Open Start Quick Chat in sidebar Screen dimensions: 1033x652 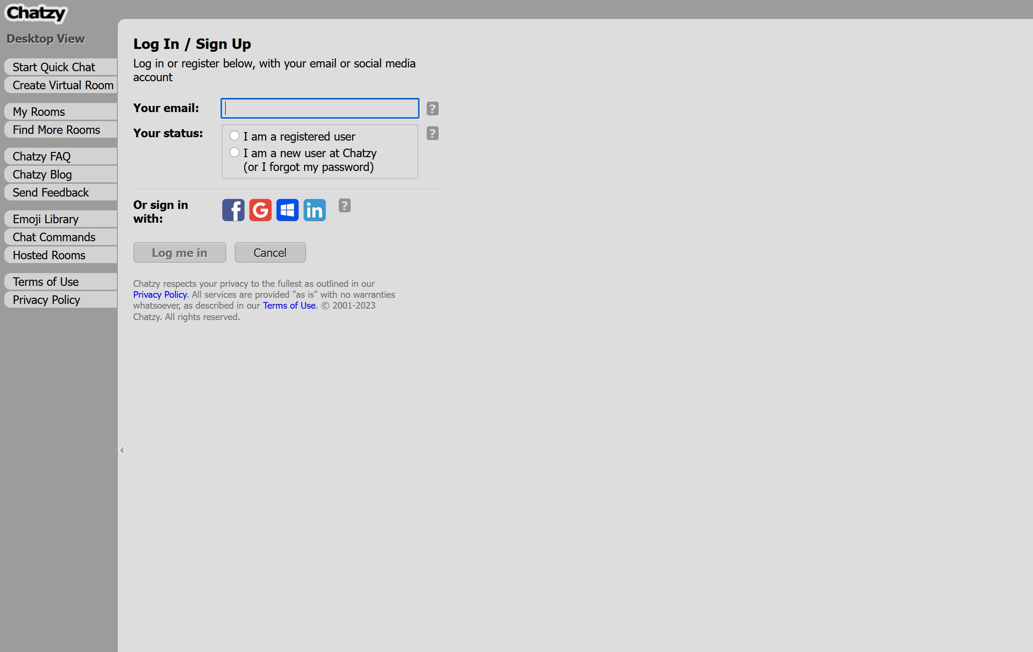61,67
